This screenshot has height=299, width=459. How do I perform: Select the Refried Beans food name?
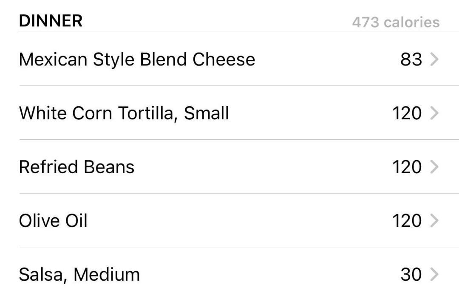(76, 167)
